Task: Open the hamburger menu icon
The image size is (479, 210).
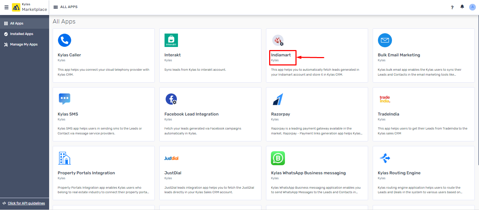Action: [x=6, y=7]
